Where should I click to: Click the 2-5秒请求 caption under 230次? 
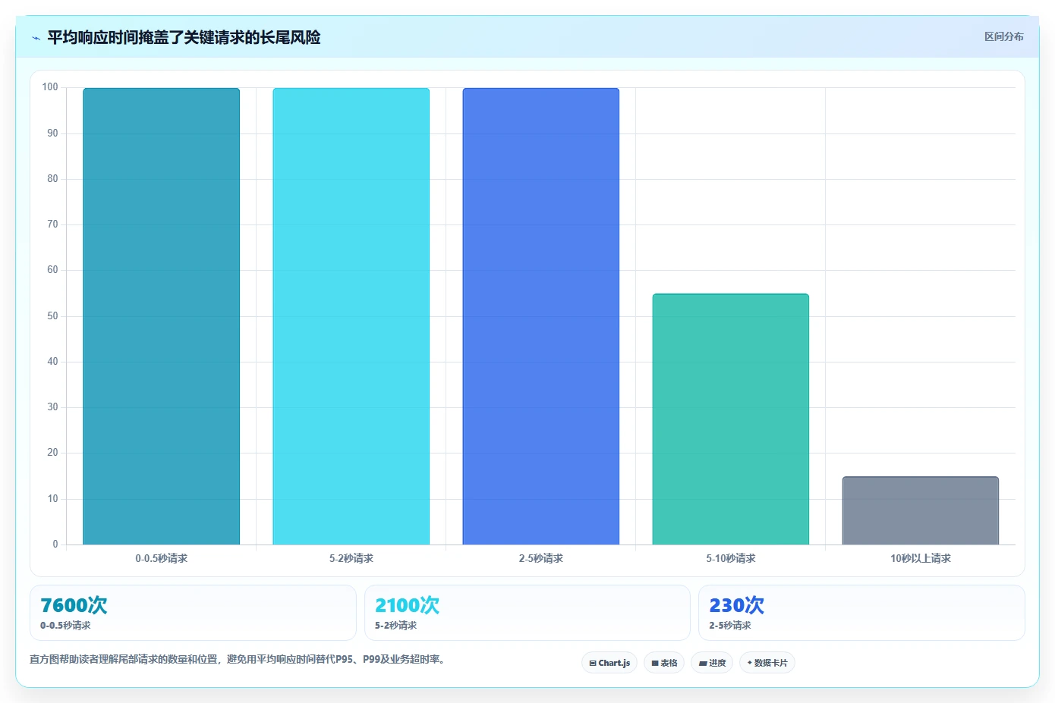pyautogui.click(x=730, y=626)
